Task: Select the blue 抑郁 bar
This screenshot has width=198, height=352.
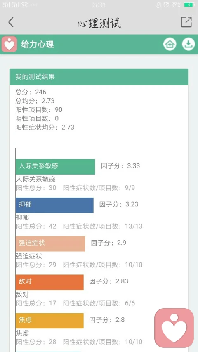Action: point(54,205)
